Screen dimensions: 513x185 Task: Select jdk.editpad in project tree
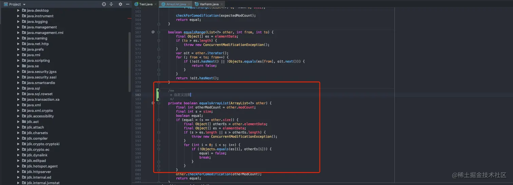[36, 161]
